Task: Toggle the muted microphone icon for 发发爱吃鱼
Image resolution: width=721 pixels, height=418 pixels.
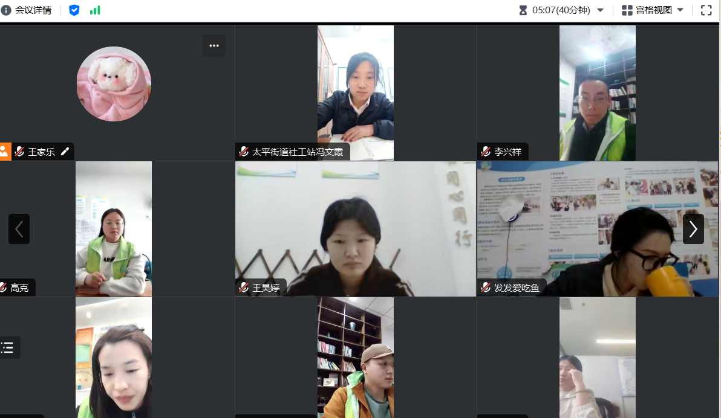Action: pyautogui.click(x=486, y=288)
